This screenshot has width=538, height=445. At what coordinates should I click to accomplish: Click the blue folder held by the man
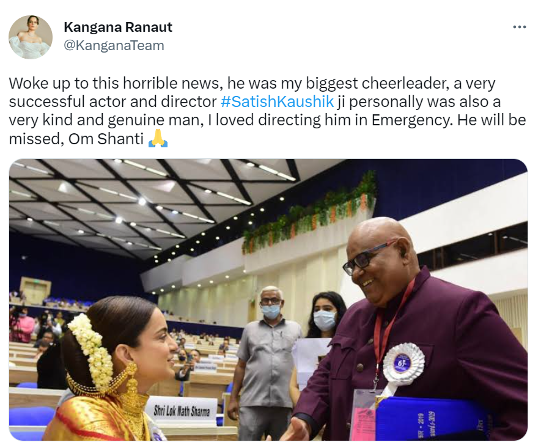click(x=432, y=419)
